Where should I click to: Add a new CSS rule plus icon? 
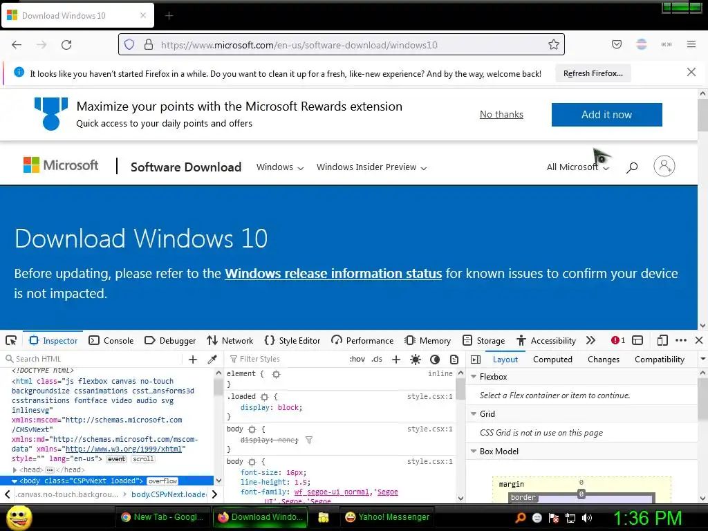pyautogui.click(x=396, y=360)
